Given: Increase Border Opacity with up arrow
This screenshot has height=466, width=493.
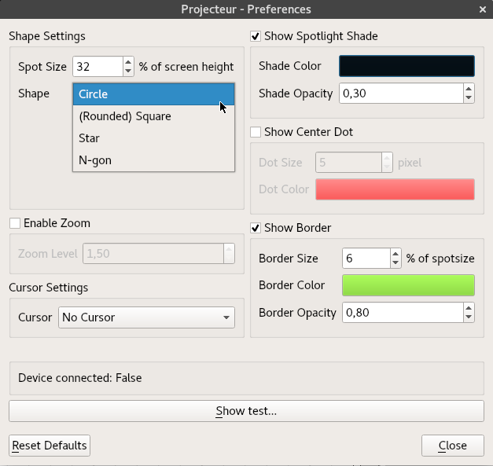Looking at the screenshot, I should tap(469, 308).
